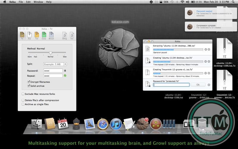Click the Password input field
Screen dimensions: 238x149
pos(53,71)
